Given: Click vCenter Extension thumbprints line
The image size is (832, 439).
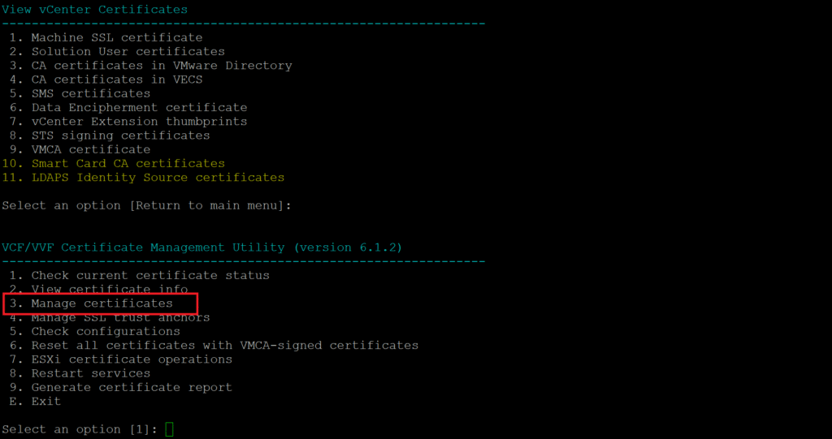Looking at the screenshot, I should (128, 122).
